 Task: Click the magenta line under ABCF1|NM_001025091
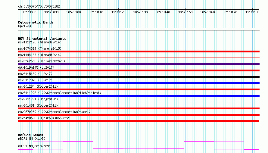coord(139,149)
